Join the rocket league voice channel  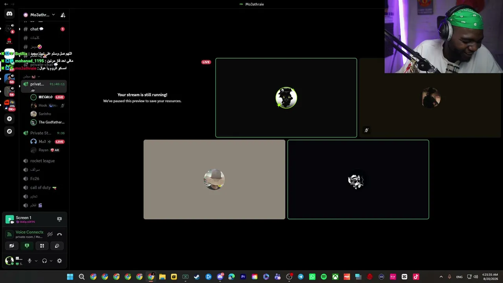(44, 161)
